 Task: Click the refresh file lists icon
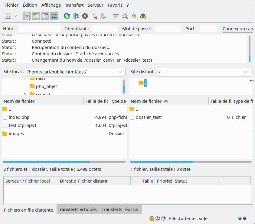[67, 16]
